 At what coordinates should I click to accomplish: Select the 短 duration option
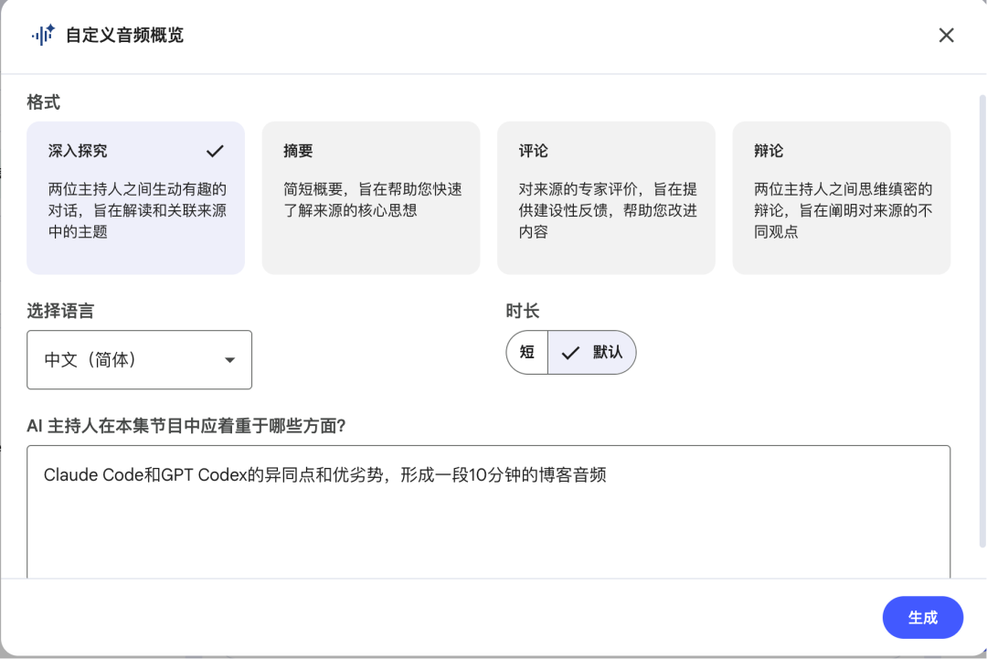pos(527,352)
